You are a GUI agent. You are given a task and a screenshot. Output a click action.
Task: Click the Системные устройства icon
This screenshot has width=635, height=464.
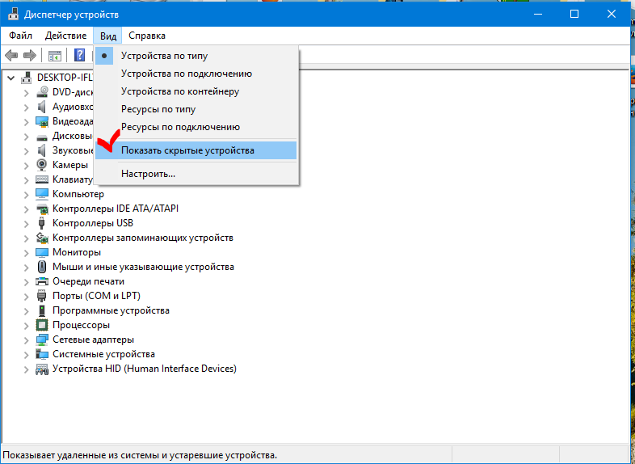(42, 354)
